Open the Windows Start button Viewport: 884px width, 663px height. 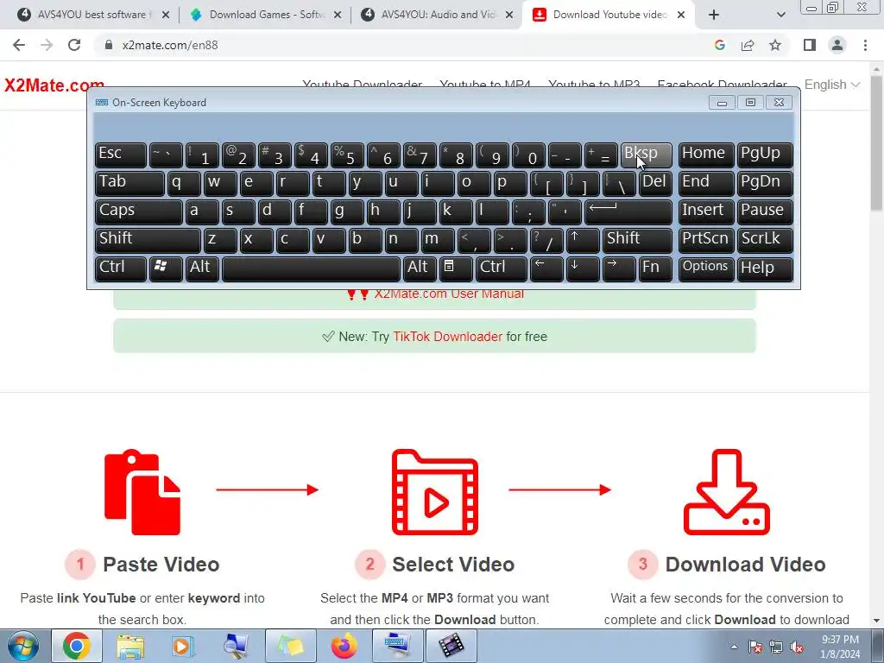(23, 646)
